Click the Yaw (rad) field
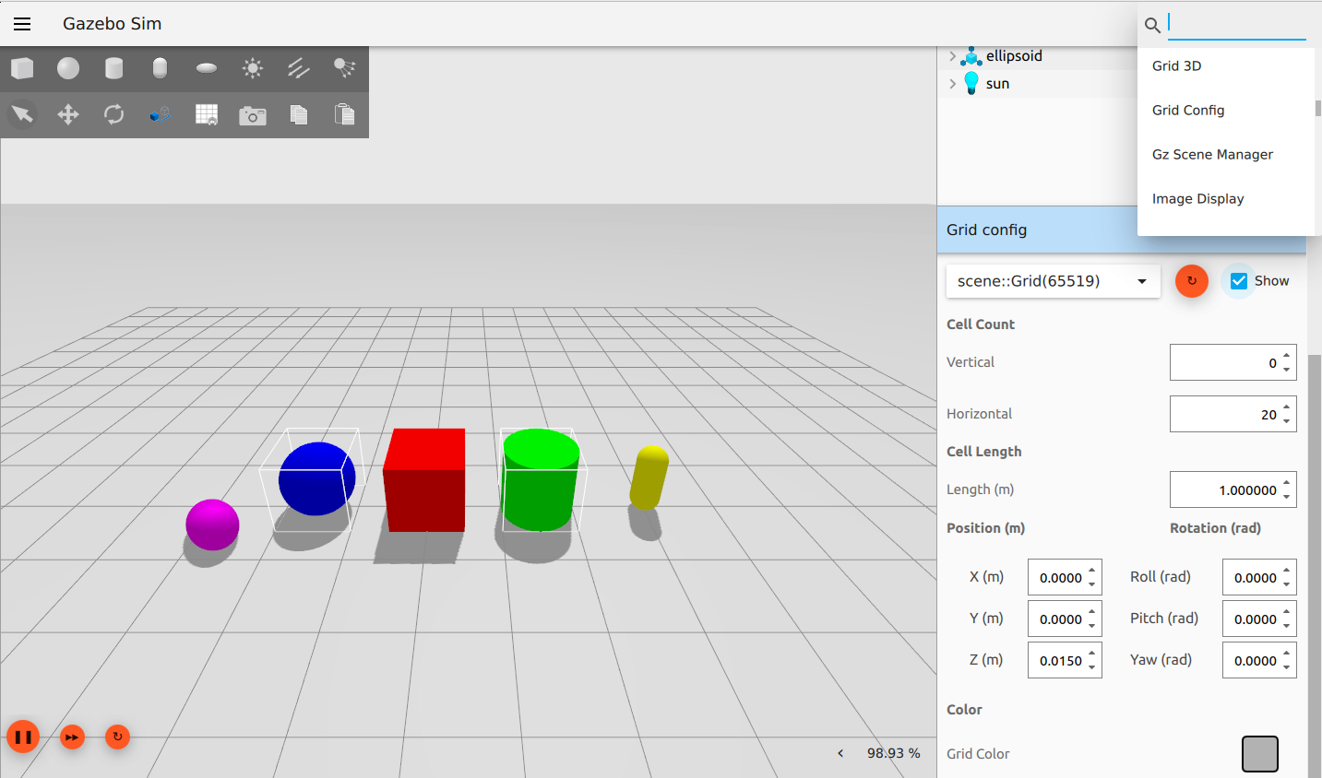 pyautogui.click(x=1259, y=660)
